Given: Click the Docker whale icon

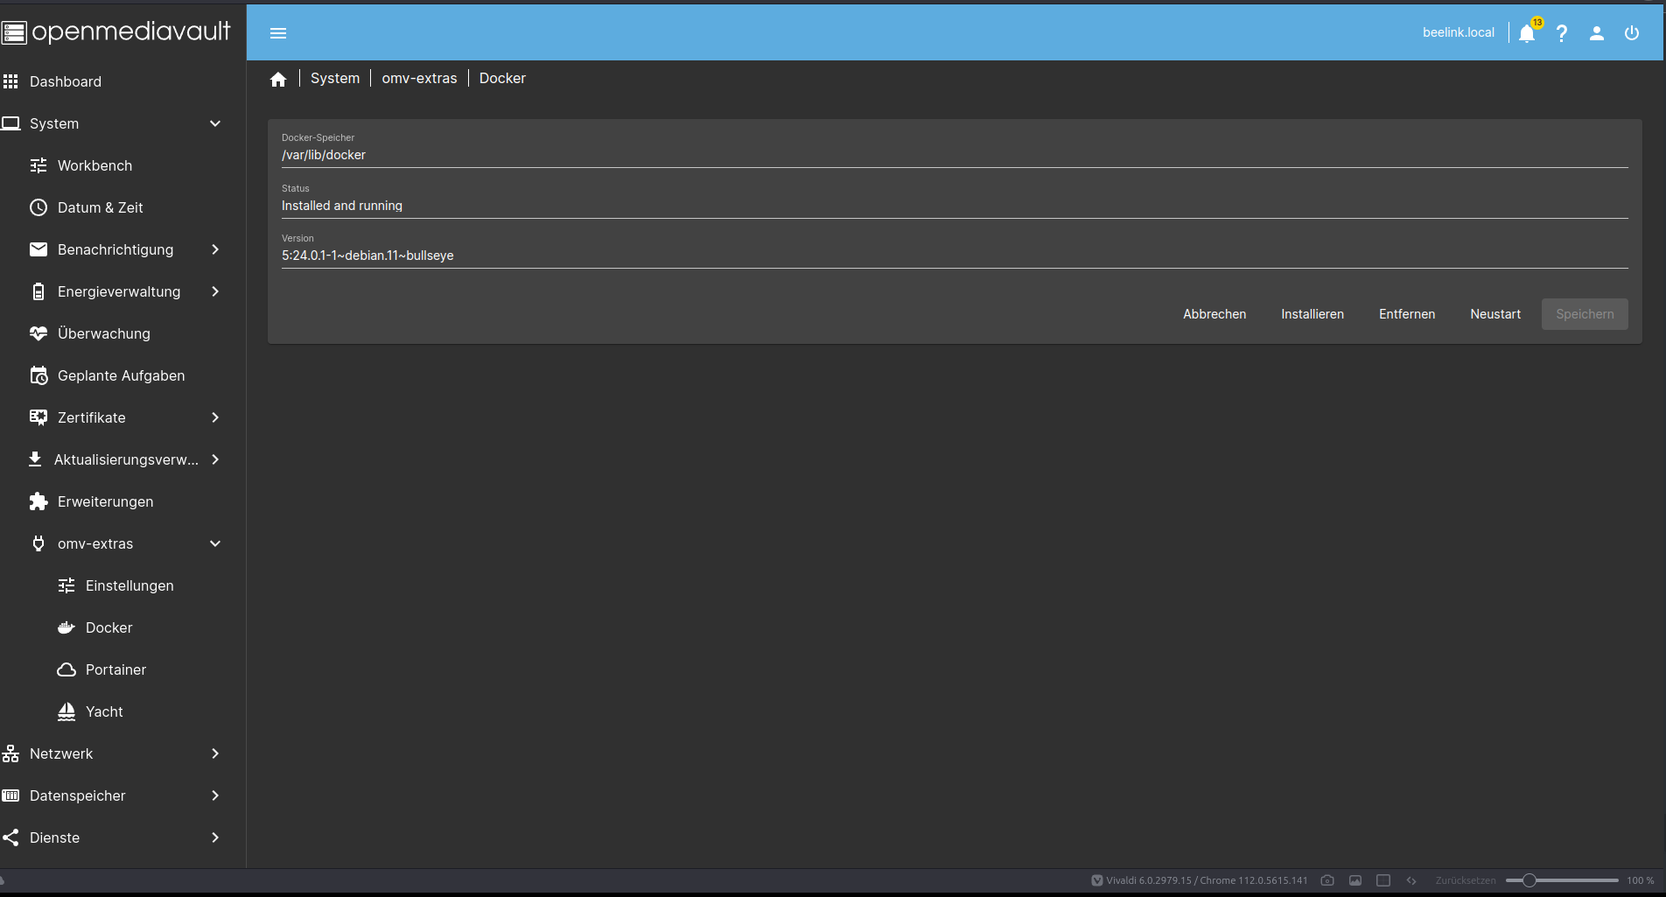Looking at the screenshot, I should pyautogui.click(x=66, y=627).
